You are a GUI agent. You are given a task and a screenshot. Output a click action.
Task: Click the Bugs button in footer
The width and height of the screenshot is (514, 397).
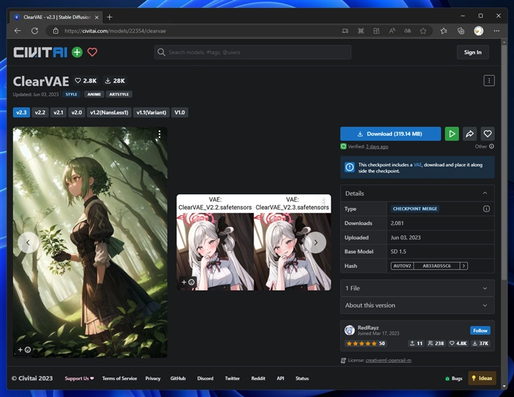[x=454, y=378]
